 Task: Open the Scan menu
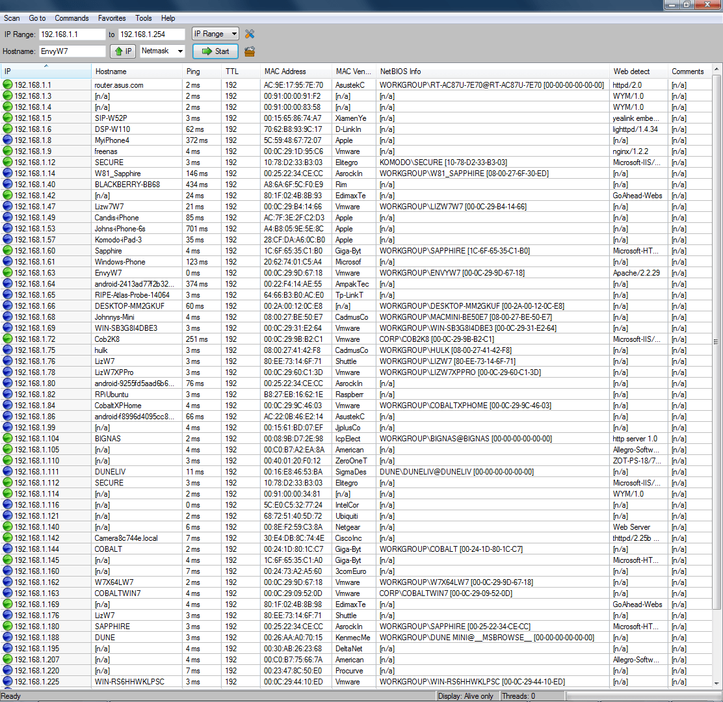point(12,18)
